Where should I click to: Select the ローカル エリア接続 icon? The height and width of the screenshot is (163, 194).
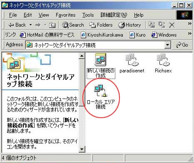(101, 91)
